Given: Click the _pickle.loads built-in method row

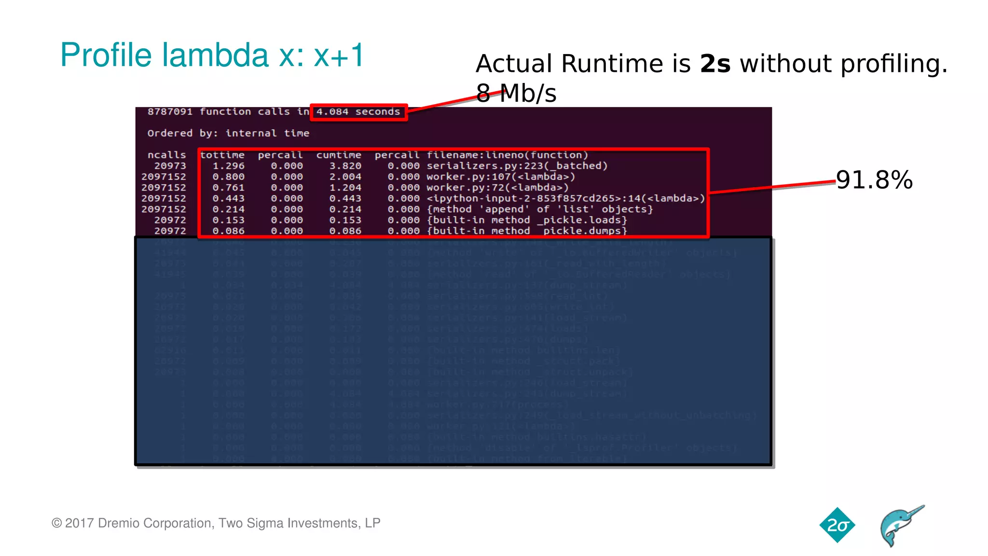Looking at the screenshot, I should tap(526, 220).
